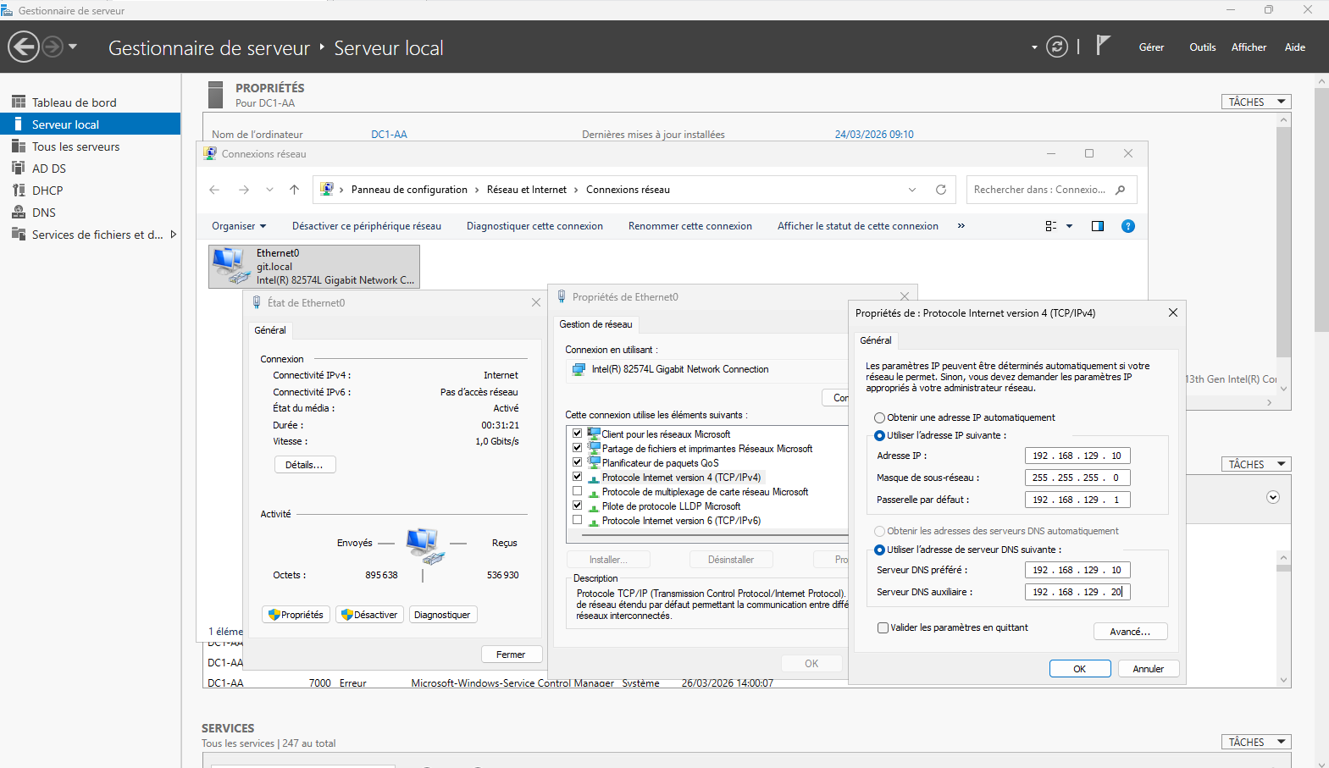
Task: Click the Propriétés shield button in État de Ethernet0
Action: click(x=296, y=615)
